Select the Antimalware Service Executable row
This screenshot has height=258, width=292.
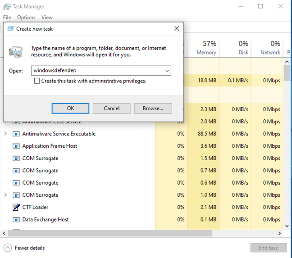tap(141, 134)
